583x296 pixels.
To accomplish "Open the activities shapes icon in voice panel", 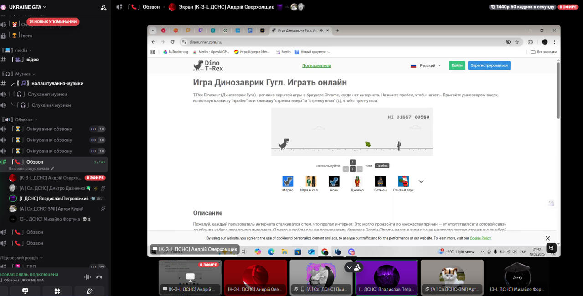I will pos(57,291).
